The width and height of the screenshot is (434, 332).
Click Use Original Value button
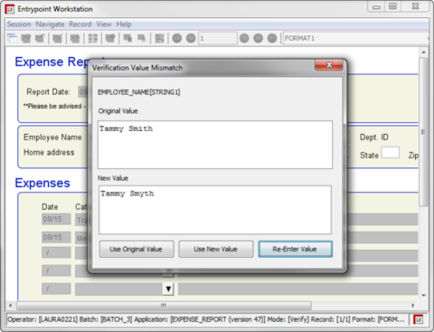click(137, 249)
